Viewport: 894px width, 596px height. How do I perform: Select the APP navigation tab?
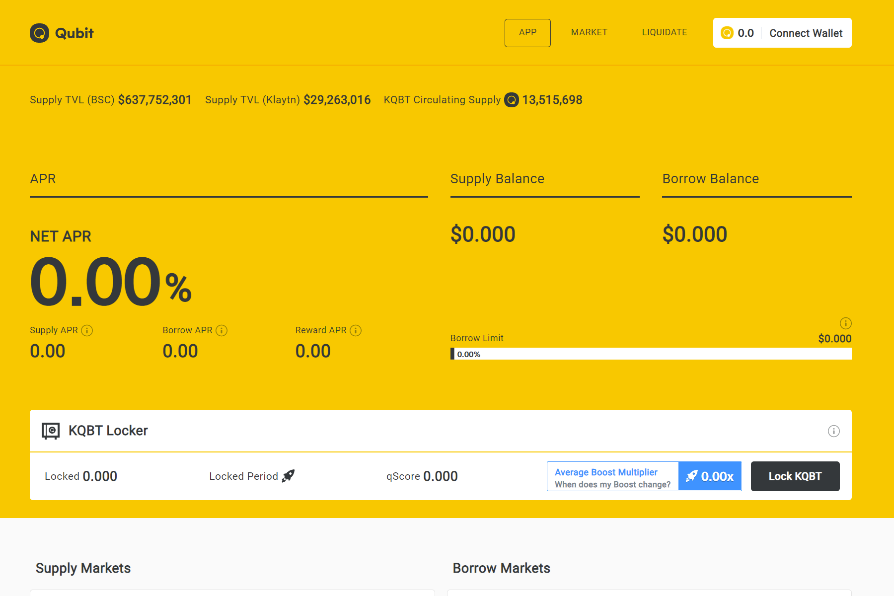click(x=527, y=33)
